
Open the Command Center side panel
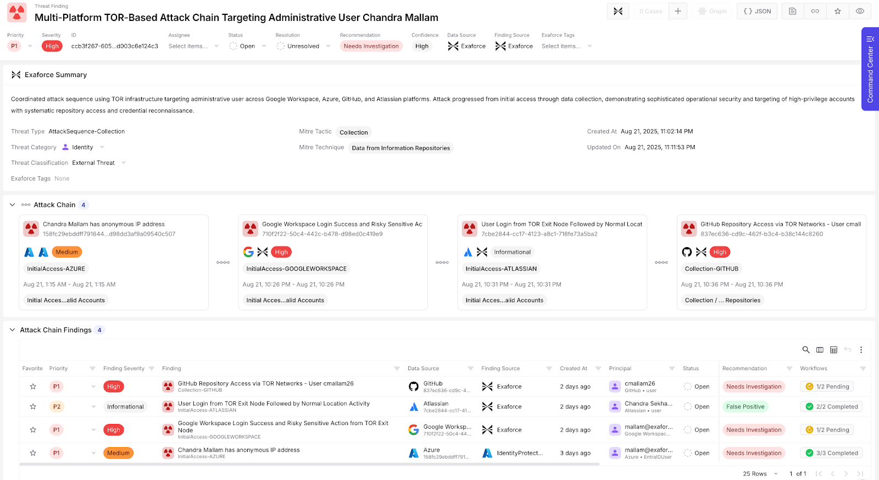(x=870, y=69)
